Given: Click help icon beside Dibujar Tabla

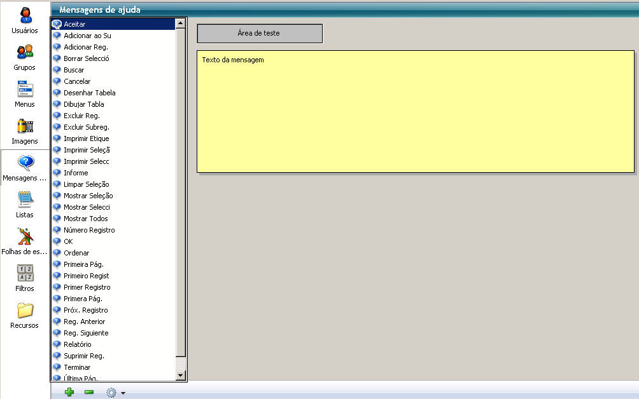Looking at the screenshot, I should [57, 104].
